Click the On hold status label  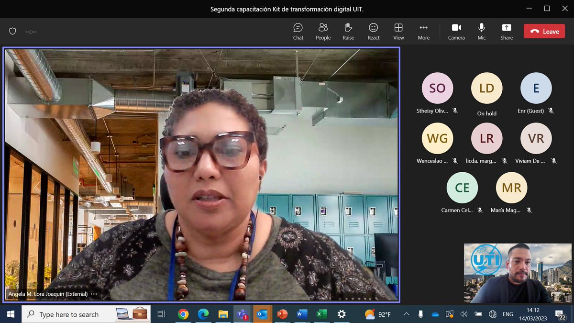click(487, 113)
